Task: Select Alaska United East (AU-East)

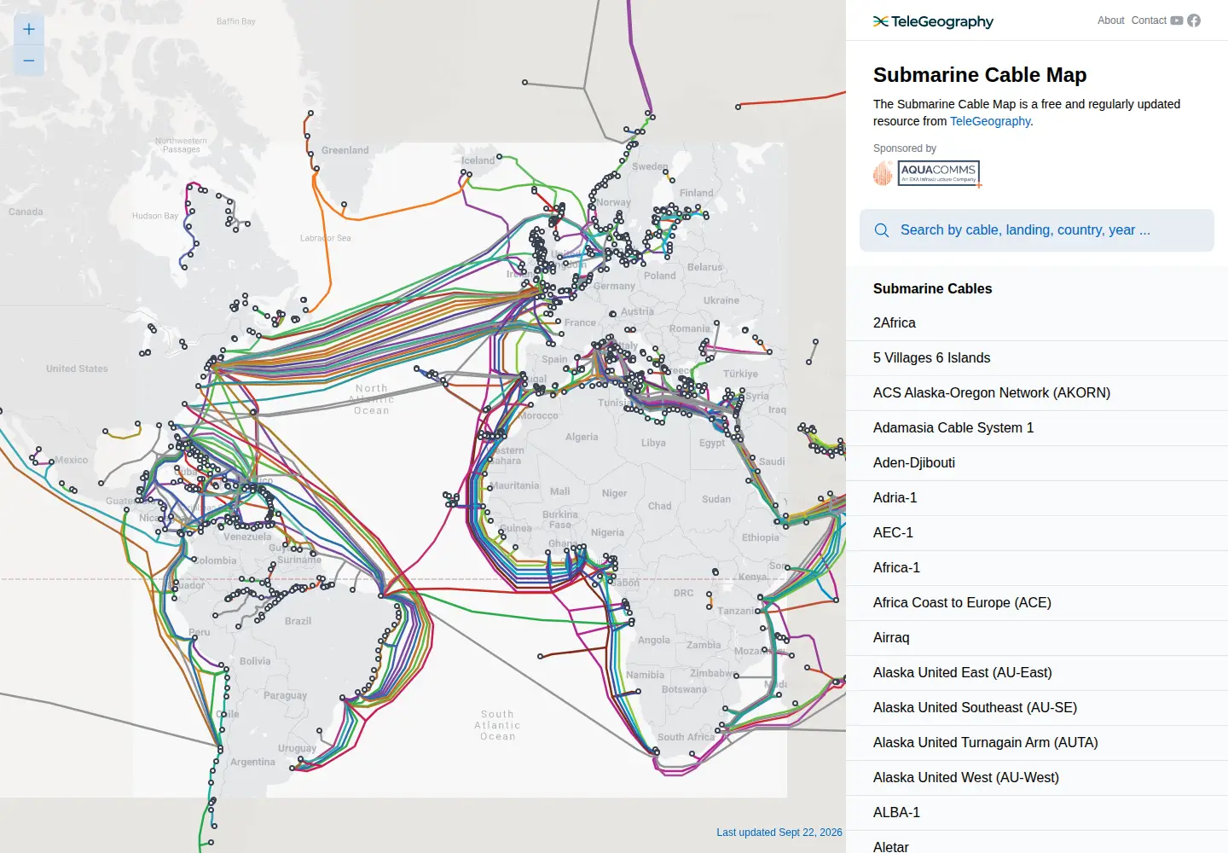Action: 1037,673
